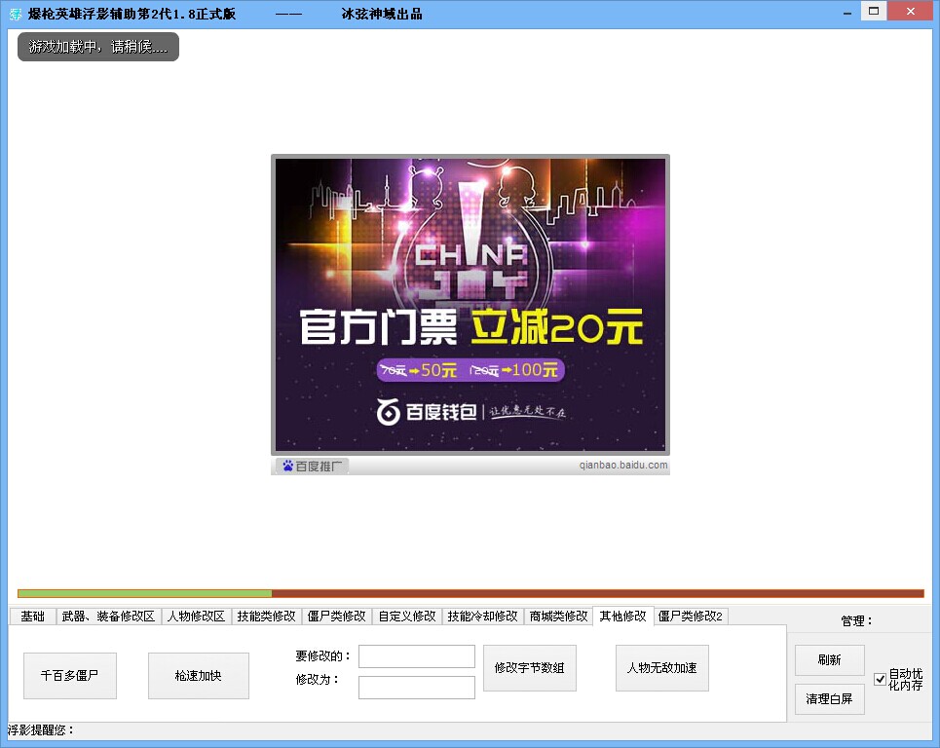Open the 基础 tab
Image resolution: width=940 pixels, height=748 pixels.
pos(33,617)
